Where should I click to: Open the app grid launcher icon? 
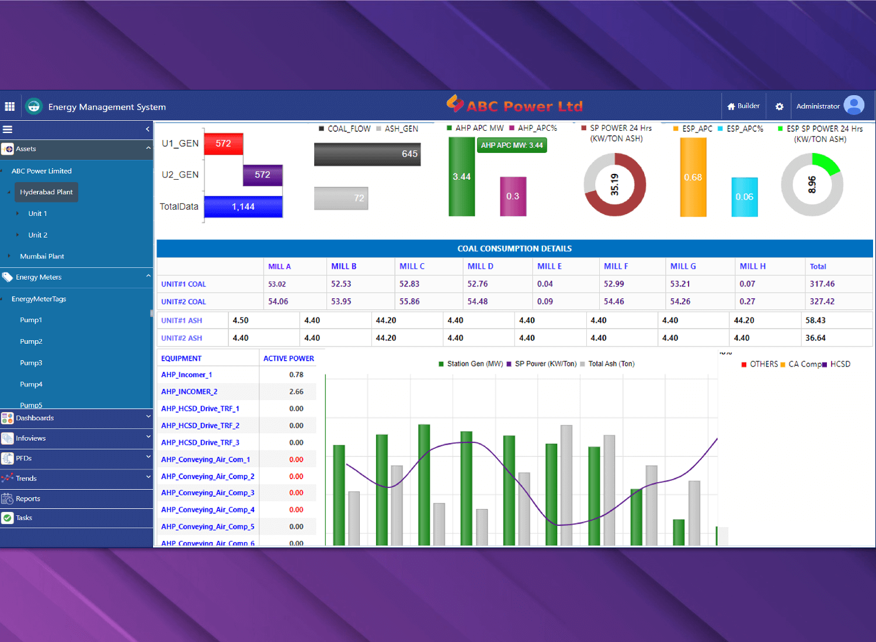(9, 106)
